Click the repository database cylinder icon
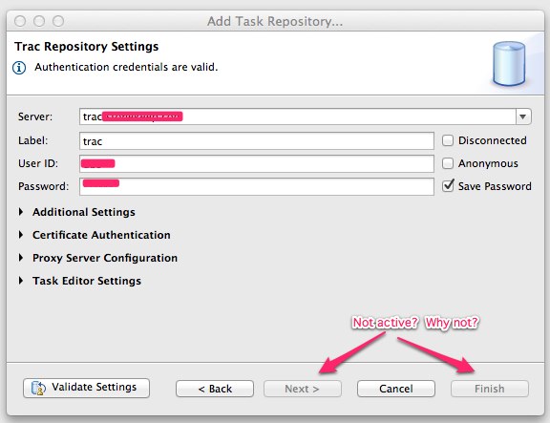The height and width of the screenshot is (423, 550). (x=509, y=64)
